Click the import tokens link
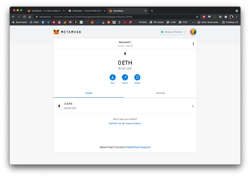250x177 pixels. pos(133,123)
